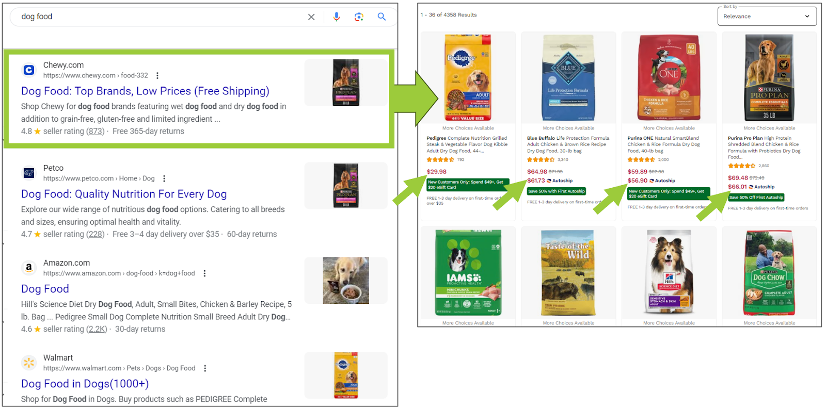Open 'Dog Food: Quality Nutrition For Every Dog' link
Screen dimensions: 826x409
coord(124,194)
